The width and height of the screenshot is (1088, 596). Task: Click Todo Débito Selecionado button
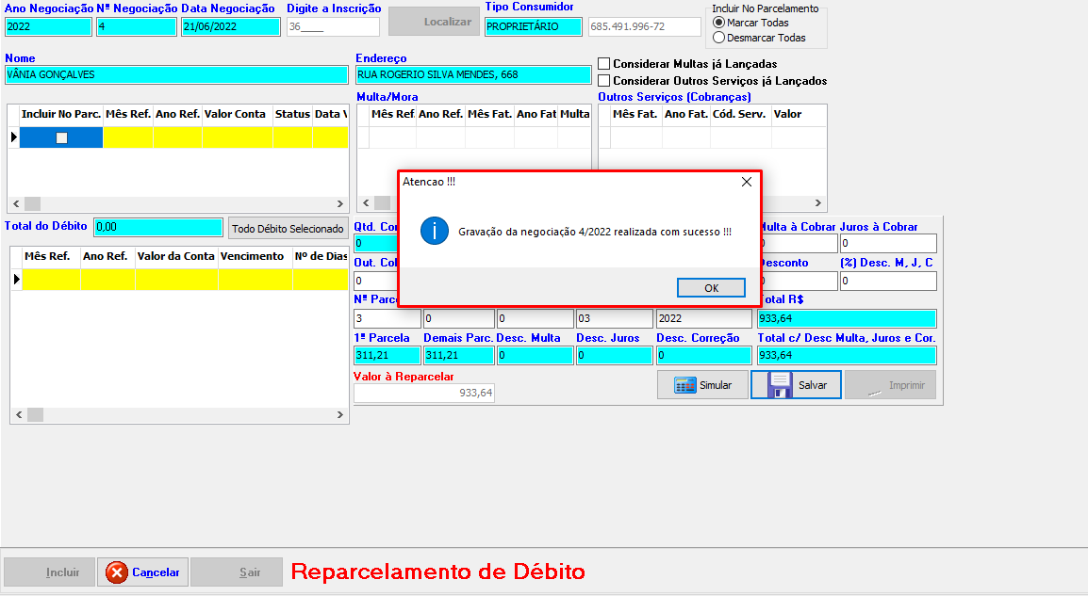pyautogui.click(x=288, y=228)
